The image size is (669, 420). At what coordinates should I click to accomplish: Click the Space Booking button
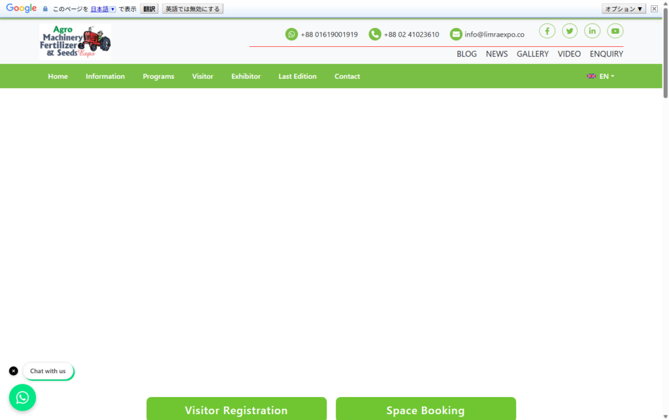click(x=425, y=410)
